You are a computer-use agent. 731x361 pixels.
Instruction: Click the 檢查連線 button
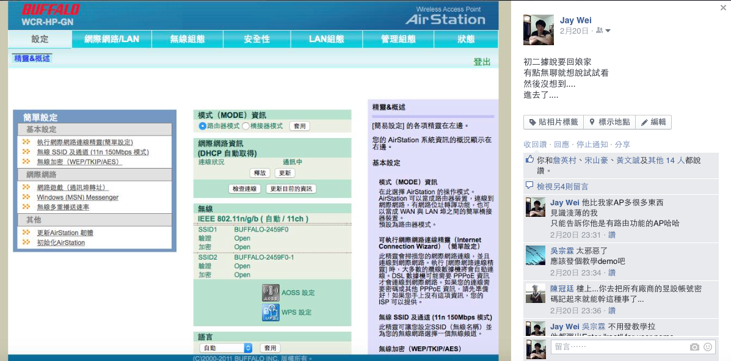point(245,189)
